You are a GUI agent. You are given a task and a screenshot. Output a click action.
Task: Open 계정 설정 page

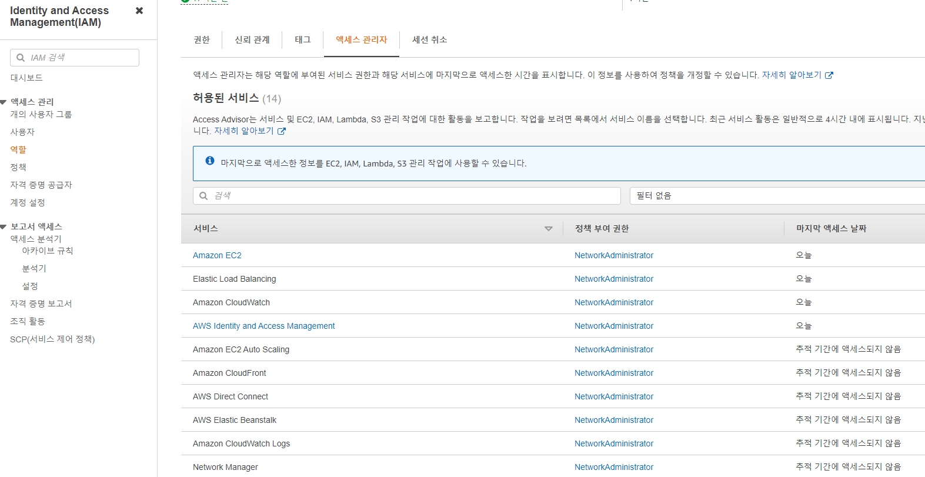tap(28, 202)
